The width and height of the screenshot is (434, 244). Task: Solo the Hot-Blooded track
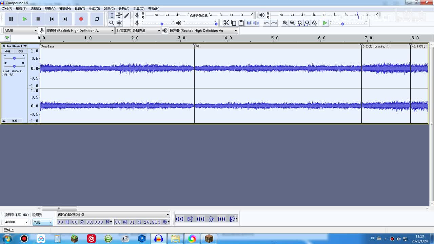tap(21, 51)
